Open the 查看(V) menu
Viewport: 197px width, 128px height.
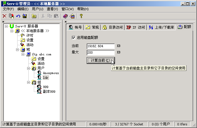click(53, 9)
